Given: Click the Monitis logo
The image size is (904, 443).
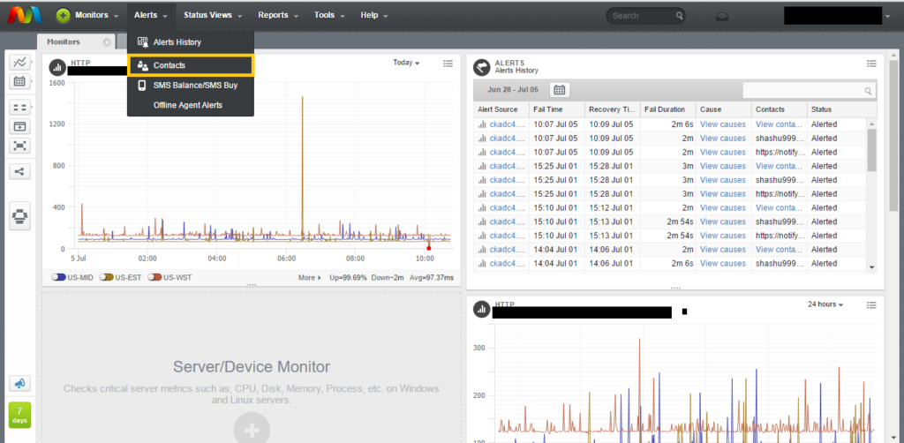Looking at the screenshot, I should (23, 16).
